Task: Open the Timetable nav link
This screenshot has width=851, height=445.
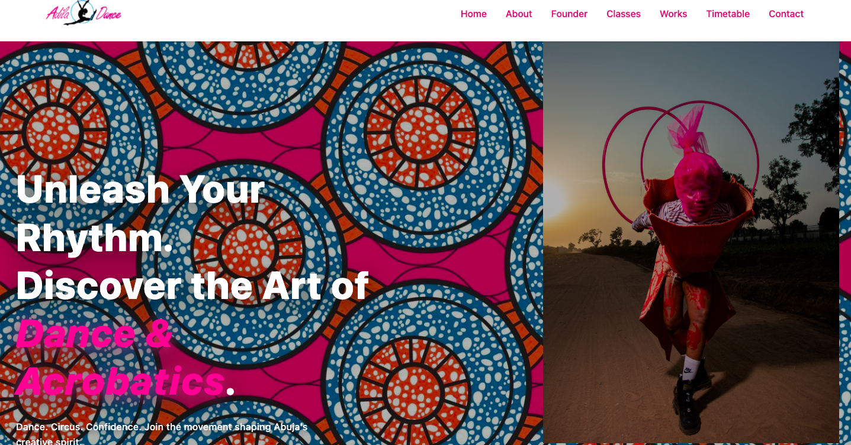Action: [x=728, y=14]
